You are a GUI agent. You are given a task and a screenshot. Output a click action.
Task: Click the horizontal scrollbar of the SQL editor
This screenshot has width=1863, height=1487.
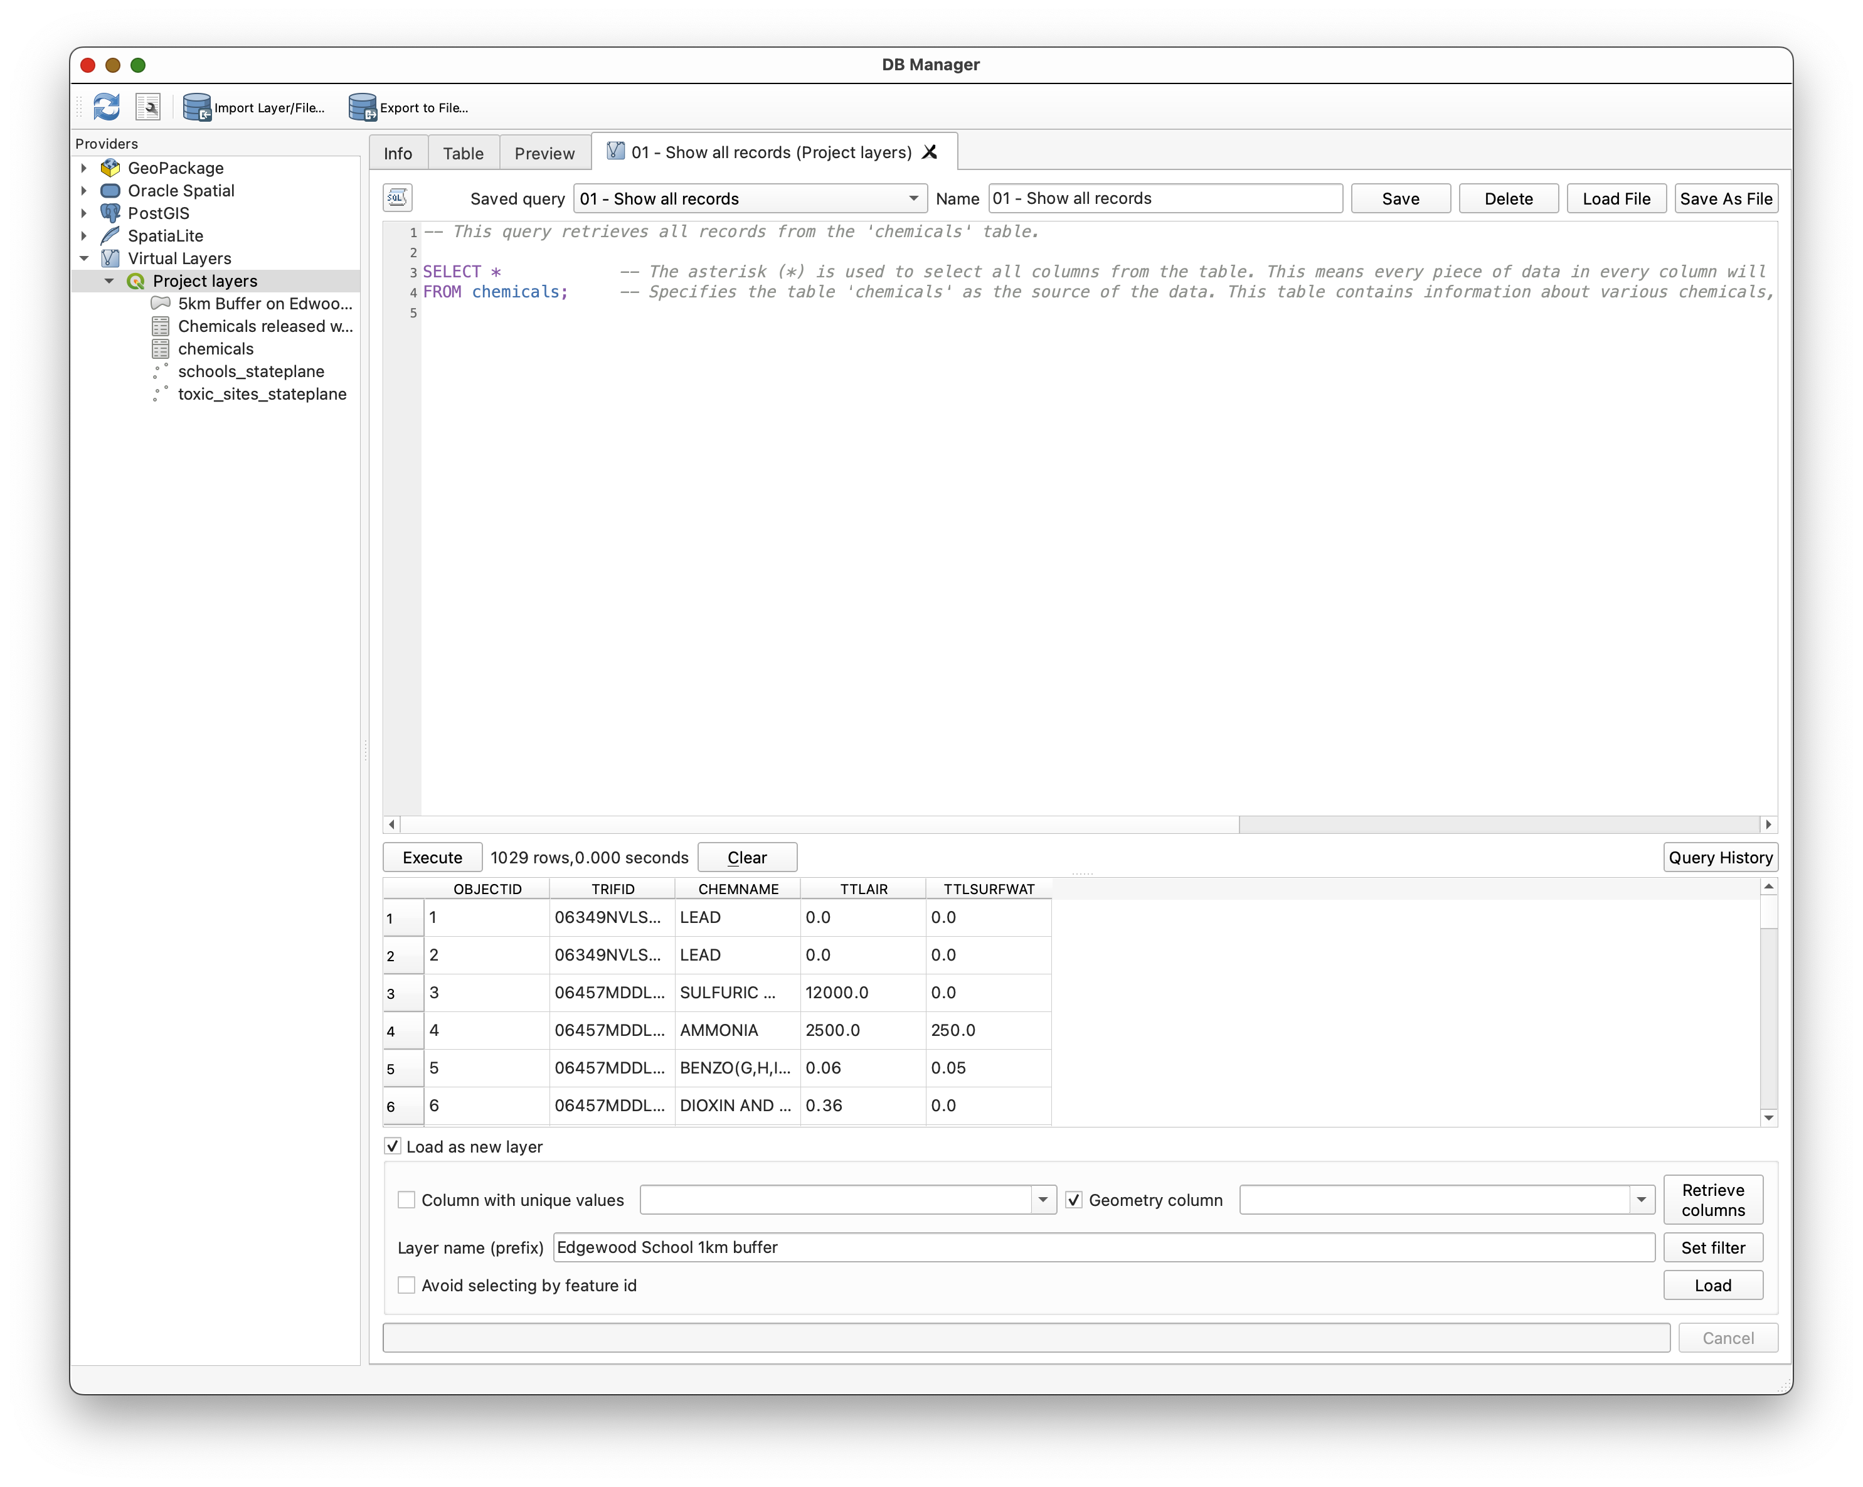[x=819, y=825]
